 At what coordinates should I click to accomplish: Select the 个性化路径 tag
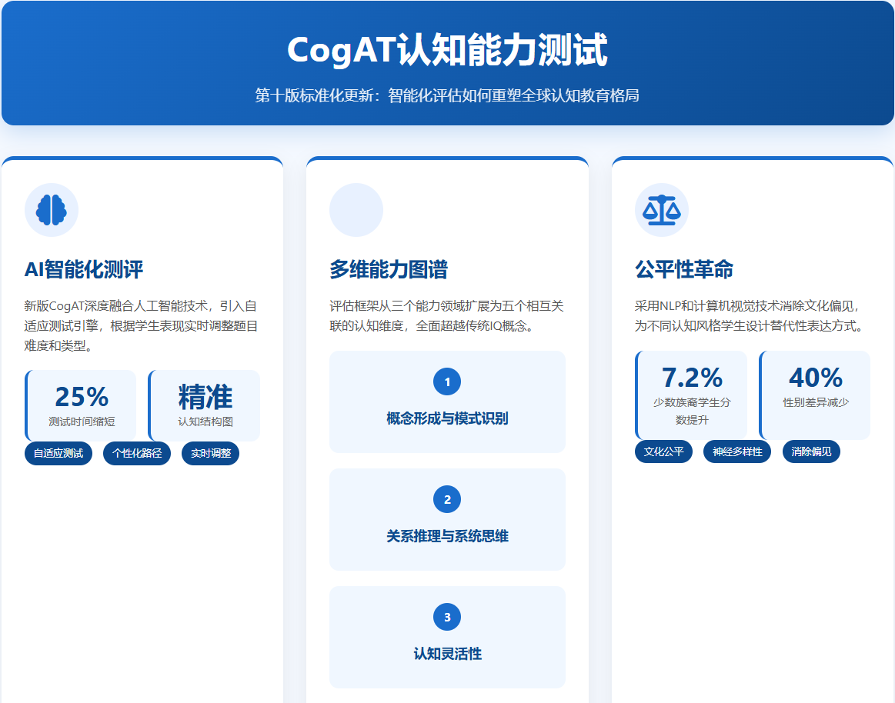click(x=137, y=453)
